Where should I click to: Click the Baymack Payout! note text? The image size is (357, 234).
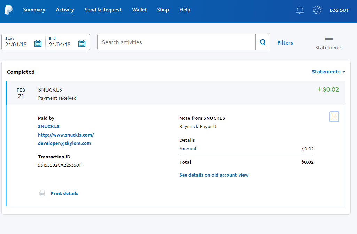198,126
